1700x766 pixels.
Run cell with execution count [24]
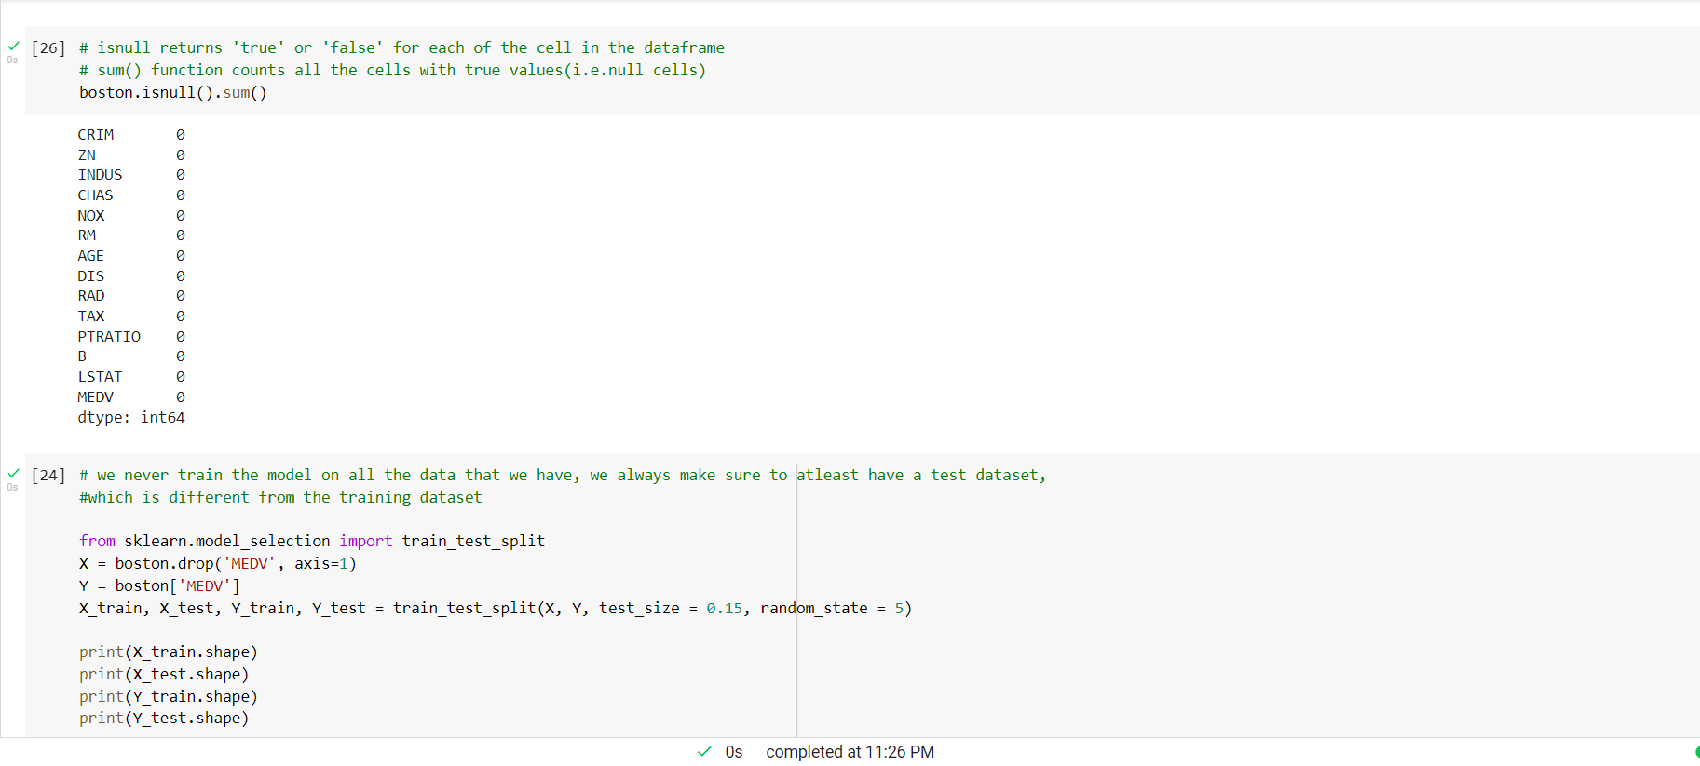(48, 475)
